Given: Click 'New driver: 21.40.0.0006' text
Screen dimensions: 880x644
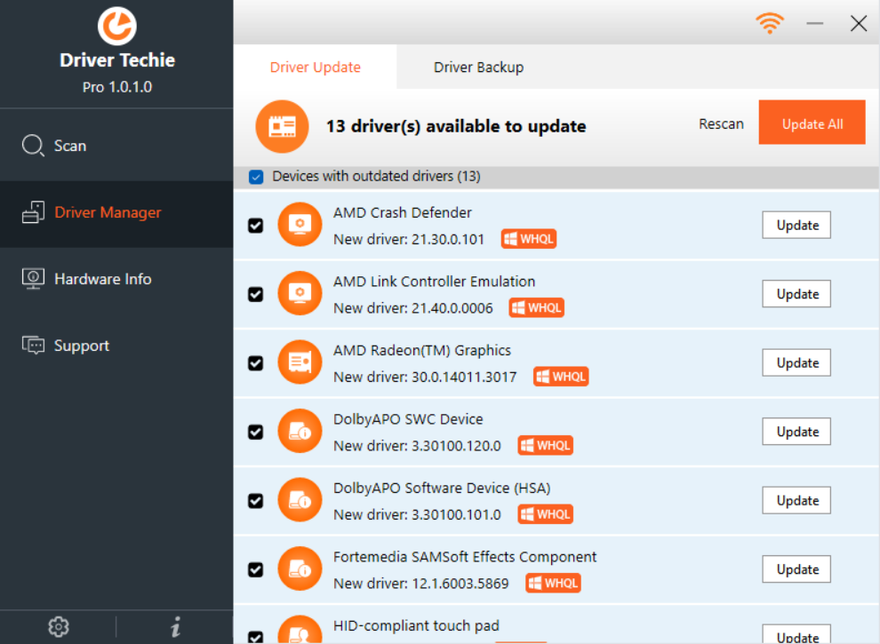Looking at the screenshot, I should coord(413,308).
